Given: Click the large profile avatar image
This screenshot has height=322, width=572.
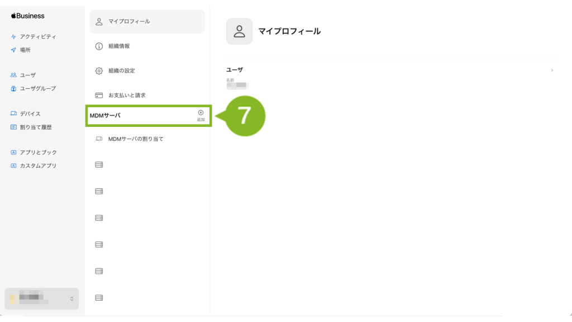Looking at the screenshot, I should click(x=239, y=31).
